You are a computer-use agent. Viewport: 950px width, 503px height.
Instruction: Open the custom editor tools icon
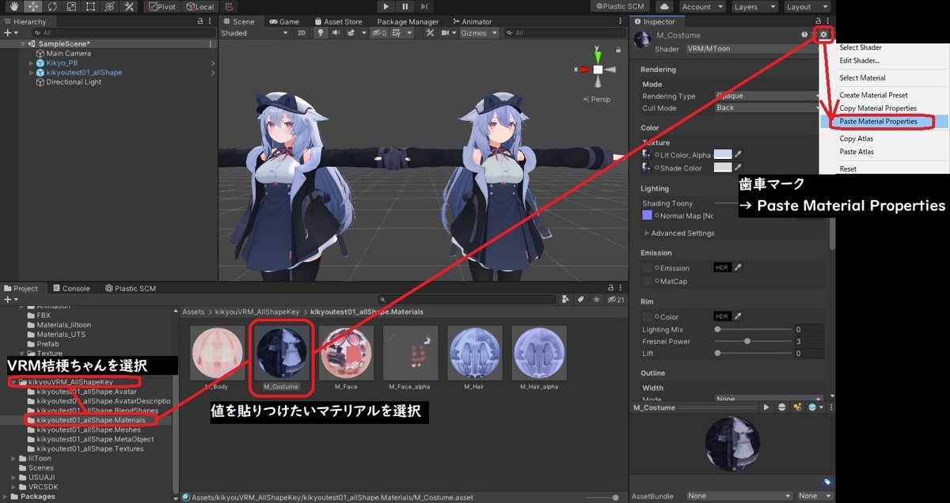[x=127, y=6]
